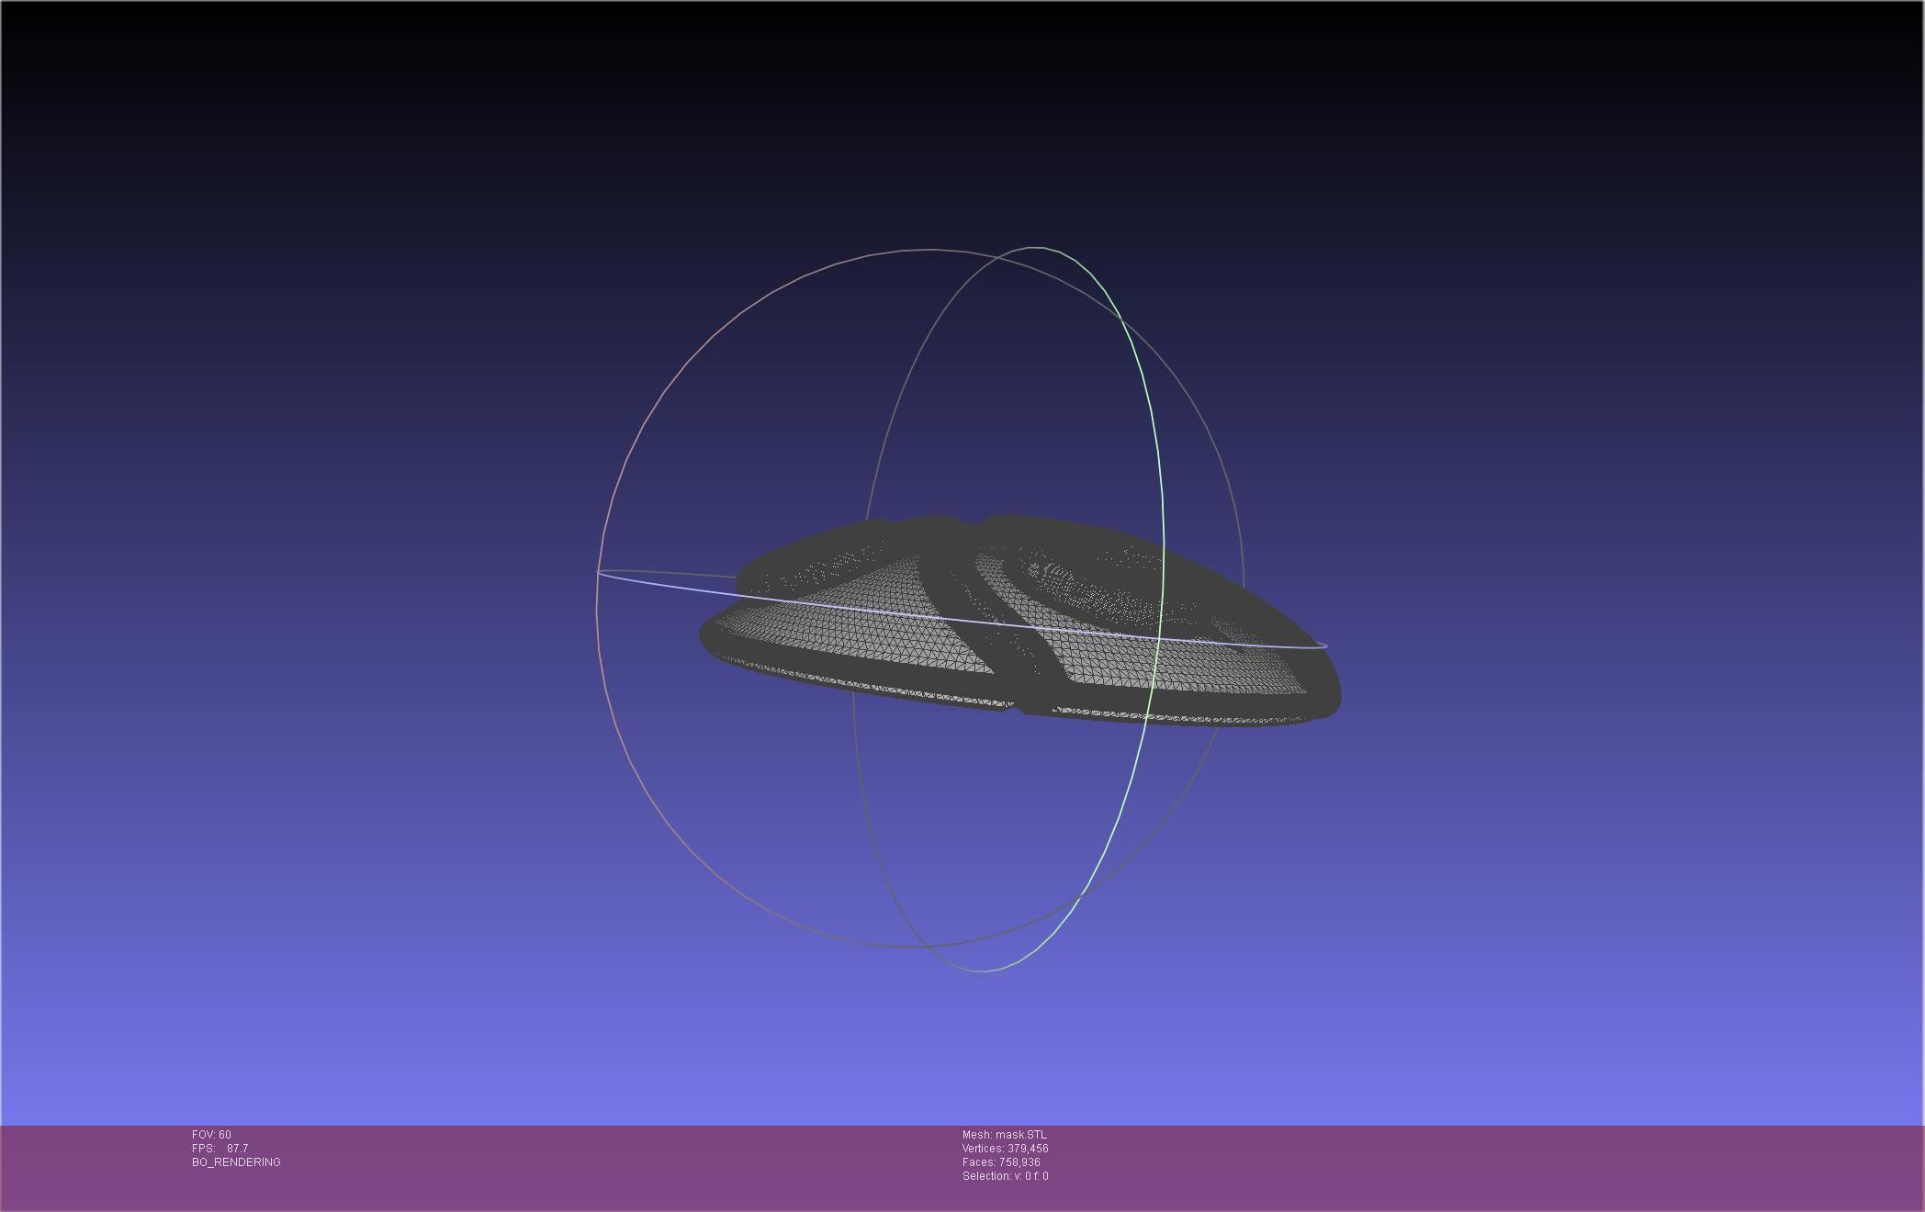Viewport: 1925px width, 1212px height.
Task: Click the FPS counter text
Action: click(x=220, y=1149)
